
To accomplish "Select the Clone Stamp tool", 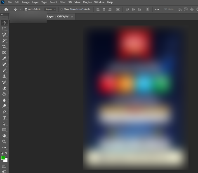I will [x=4, y=76].
